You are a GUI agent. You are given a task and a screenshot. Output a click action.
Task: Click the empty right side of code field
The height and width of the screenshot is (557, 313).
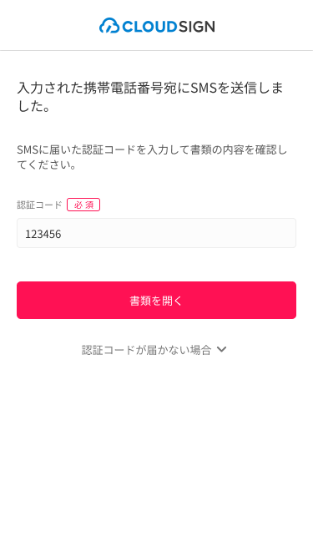click(213, 233)
